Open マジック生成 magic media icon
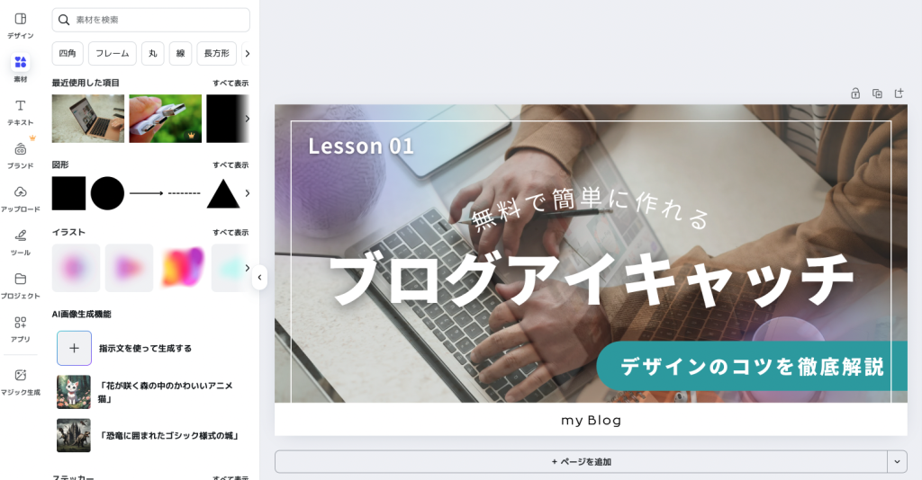The height and width of the screenshot is (480, 922). pyautogui.click(x=20, y=381)
